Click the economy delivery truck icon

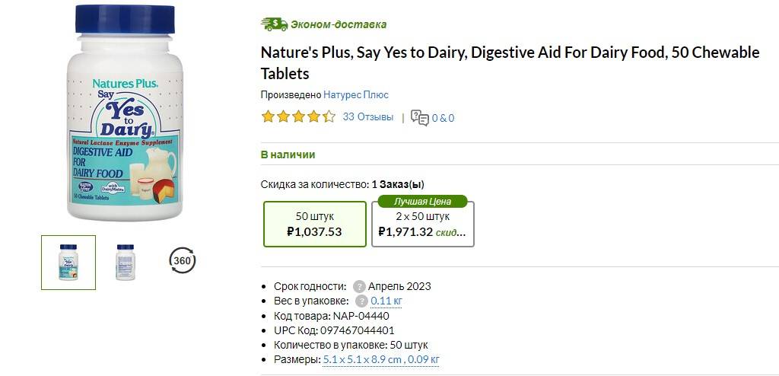click(274, 24)
